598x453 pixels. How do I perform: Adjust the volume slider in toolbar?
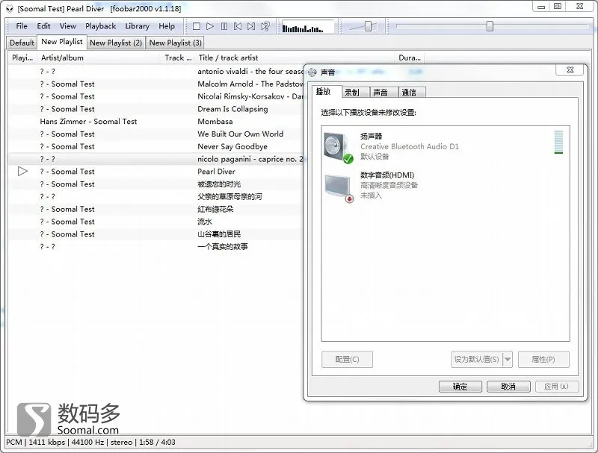(x=368, y=26)
